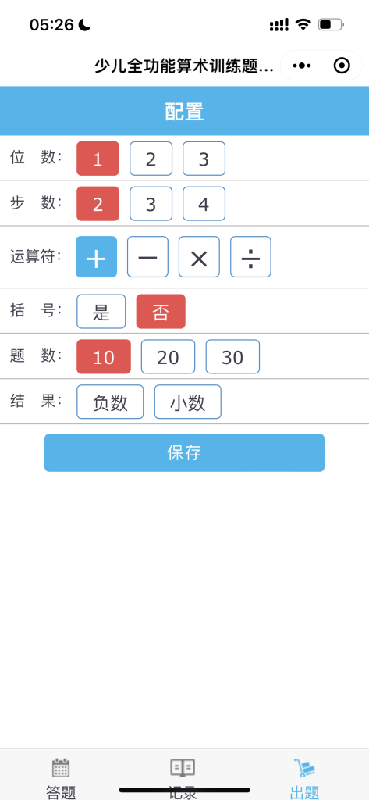
Task: Choose 4 for 步数 steps
Action: tap(204, 204)
